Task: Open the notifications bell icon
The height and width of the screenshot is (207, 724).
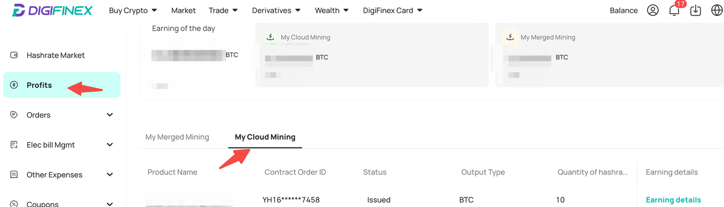Action: [x=674, y=10]
